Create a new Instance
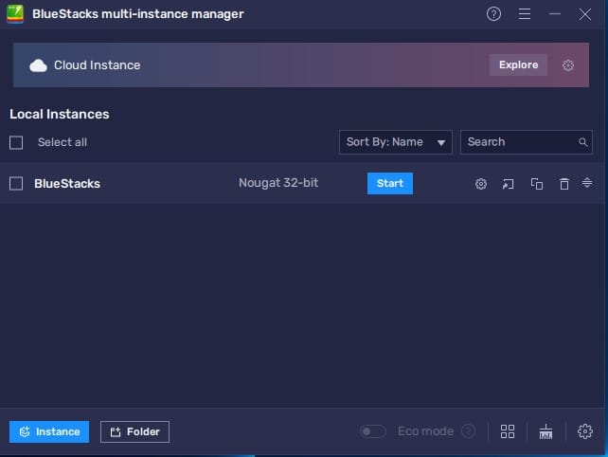This screenshot has height=457, width=608. 49,431
